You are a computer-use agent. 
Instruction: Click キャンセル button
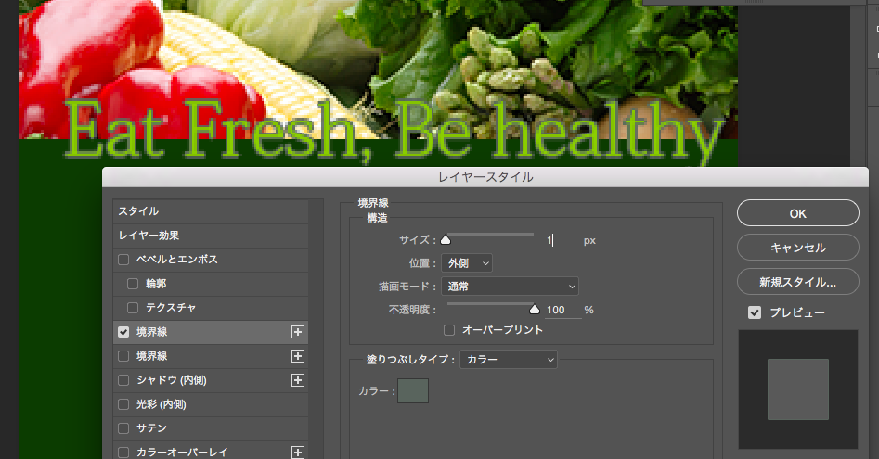click(797, 248)
